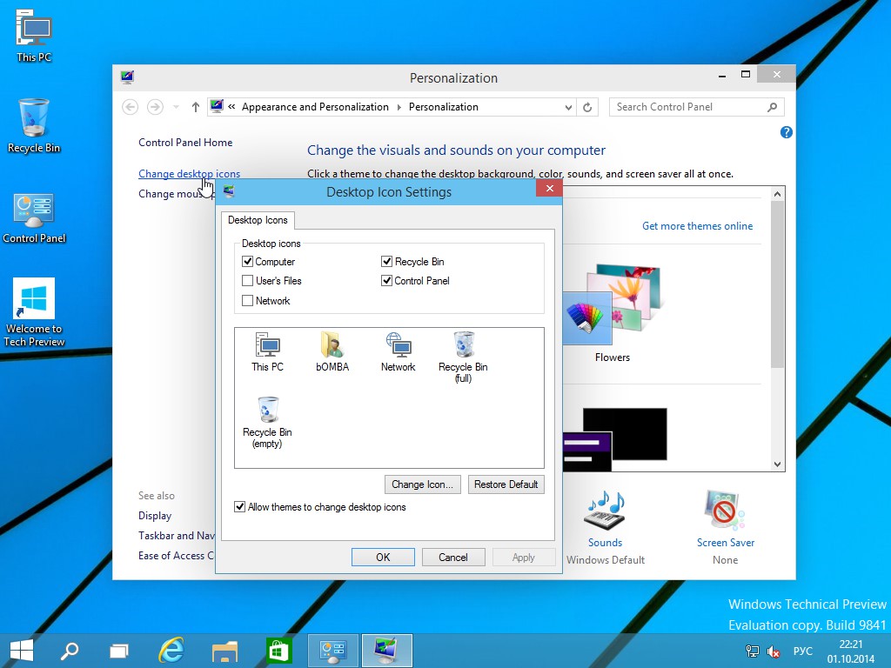This screenshot has height=668, width=891.
Task: Open the clock showing 22:21
Action: point(851,651)
